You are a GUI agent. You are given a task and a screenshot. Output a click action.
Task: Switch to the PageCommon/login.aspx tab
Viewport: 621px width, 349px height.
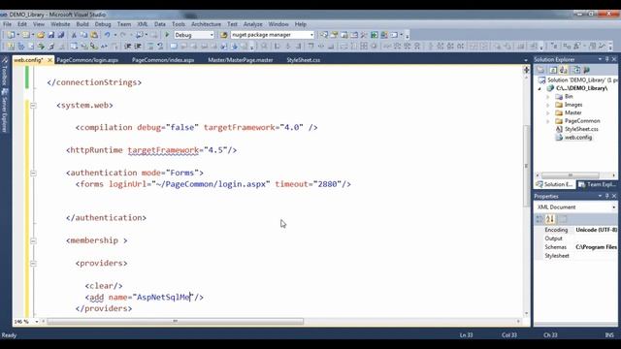(x=87, y=60)
